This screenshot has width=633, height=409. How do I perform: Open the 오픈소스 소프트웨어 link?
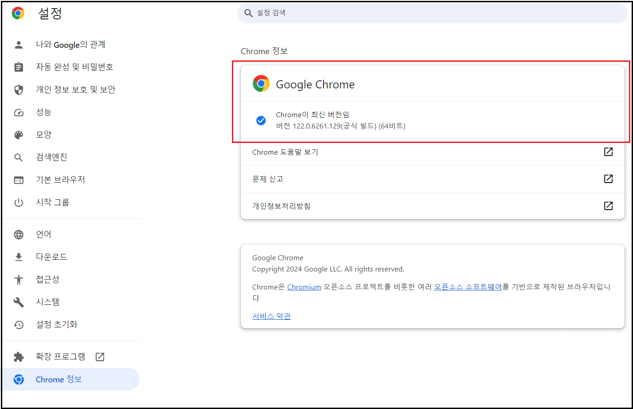(x=467, y=287)
